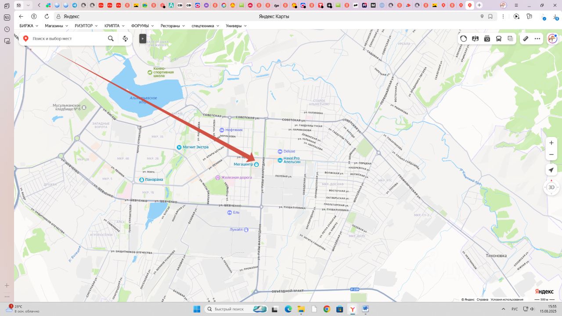562x316 pixels.
Task: Open the sidebar tab groups icon at top
Action: (7, 6)
